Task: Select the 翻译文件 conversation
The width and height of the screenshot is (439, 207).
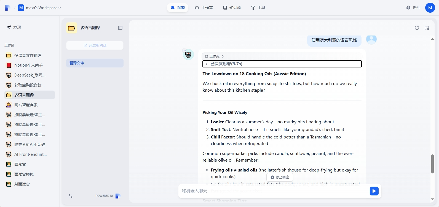Action: pos(95,63)
